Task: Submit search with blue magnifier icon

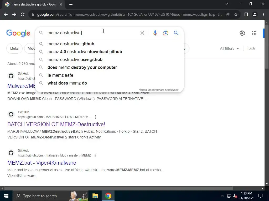Action: coord(176,33)
